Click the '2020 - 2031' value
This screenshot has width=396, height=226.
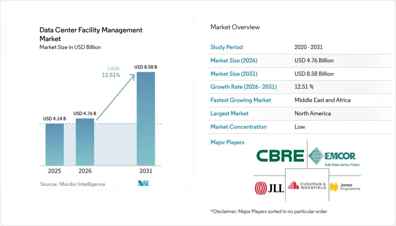[x=308, y=47]
